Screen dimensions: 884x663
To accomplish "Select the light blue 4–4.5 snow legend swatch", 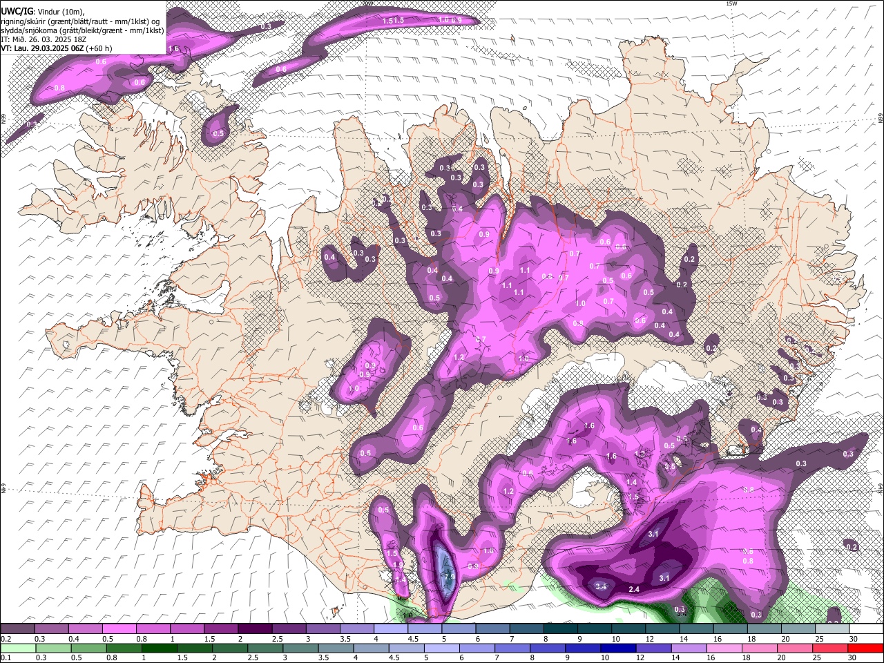I will coord(390,628).
